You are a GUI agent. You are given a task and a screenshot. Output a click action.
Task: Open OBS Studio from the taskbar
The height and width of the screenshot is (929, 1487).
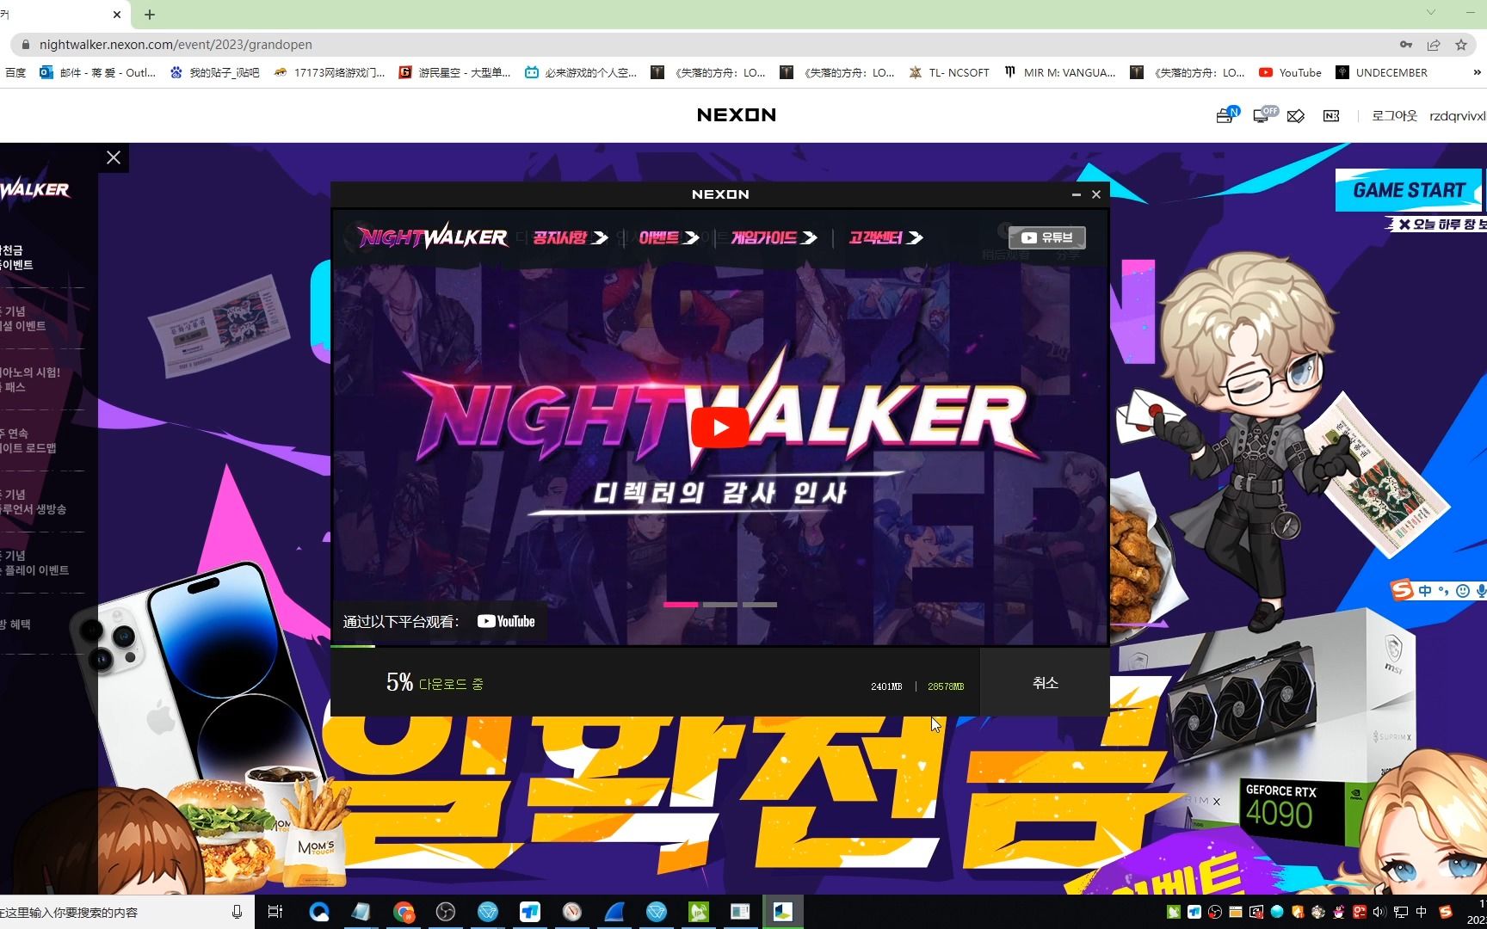(x=446, y=912)
